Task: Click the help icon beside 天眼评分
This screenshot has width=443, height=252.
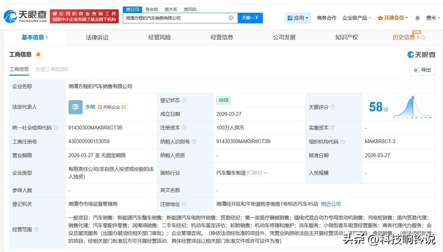Action: point(332,107)
